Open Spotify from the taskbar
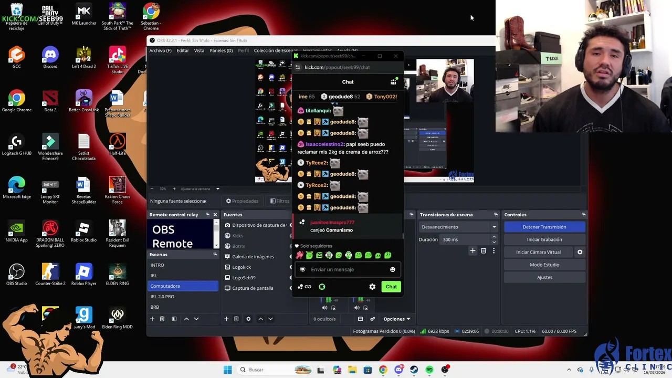The image size is (672, 378). [x=429, y=370]
